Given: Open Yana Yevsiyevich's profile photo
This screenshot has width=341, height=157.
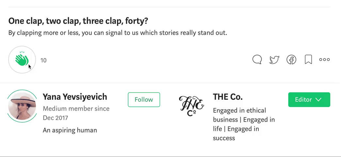Looking at the screenshot, I should (22, 106).
